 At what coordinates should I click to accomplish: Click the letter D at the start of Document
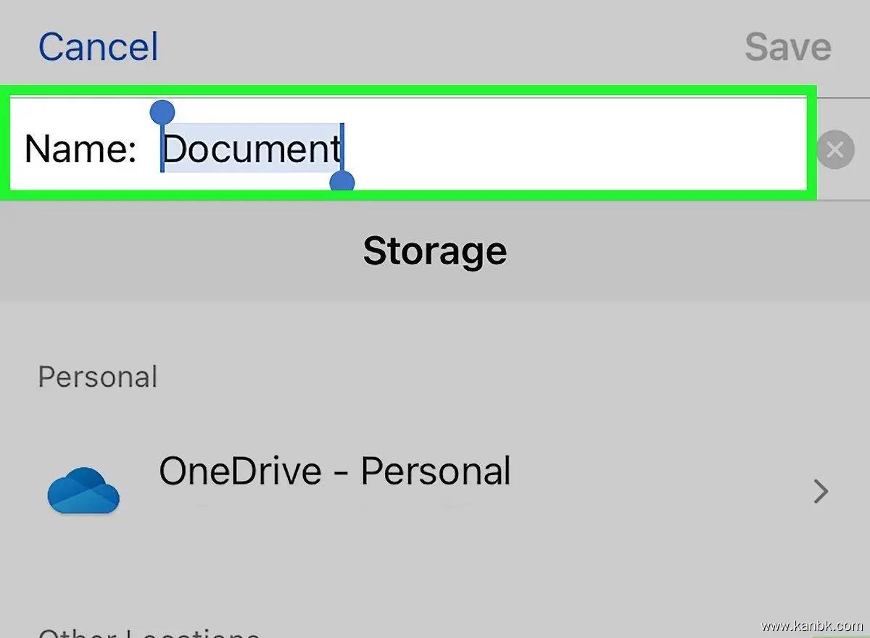click(174, 149)
